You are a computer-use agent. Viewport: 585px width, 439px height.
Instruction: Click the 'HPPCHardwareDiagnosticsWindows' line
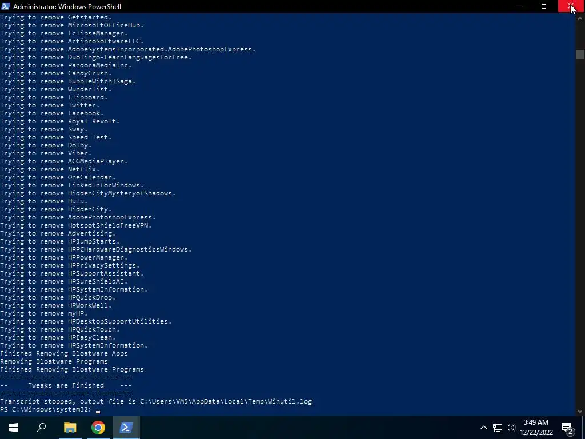(x=95, y=249)
